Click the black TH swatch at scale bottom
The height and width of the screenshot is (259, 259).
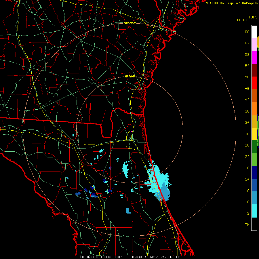click(x=254, y=224)
